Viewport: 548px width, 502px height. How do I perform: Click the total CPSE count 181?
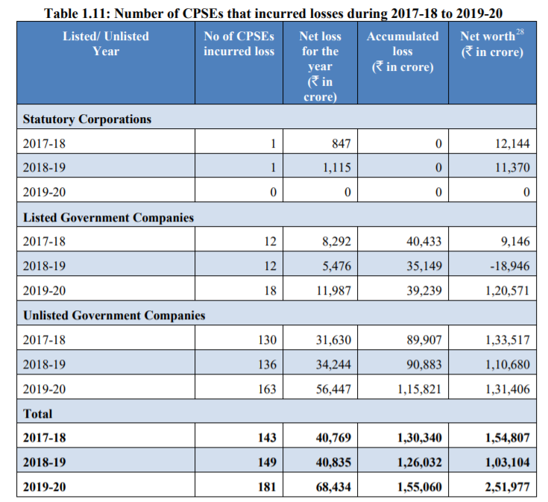pyautogui.click(x=266, y=487)
